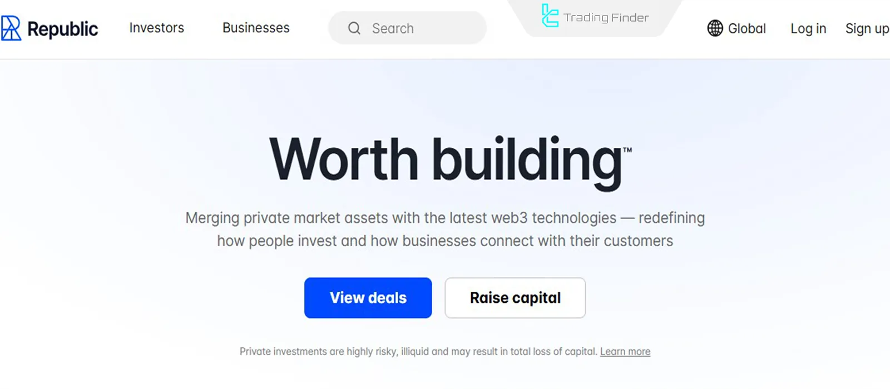Viewport: 890px width, 389px height.
Task: Click the trademark symbol beside headline
Action: (627, 149)
